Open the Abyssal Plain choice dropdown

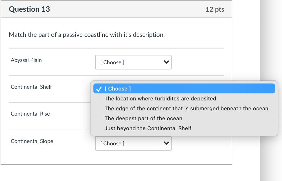(x=133, y=62)
